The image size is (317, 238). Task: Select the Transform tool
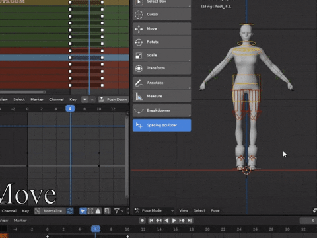[162, 68]
